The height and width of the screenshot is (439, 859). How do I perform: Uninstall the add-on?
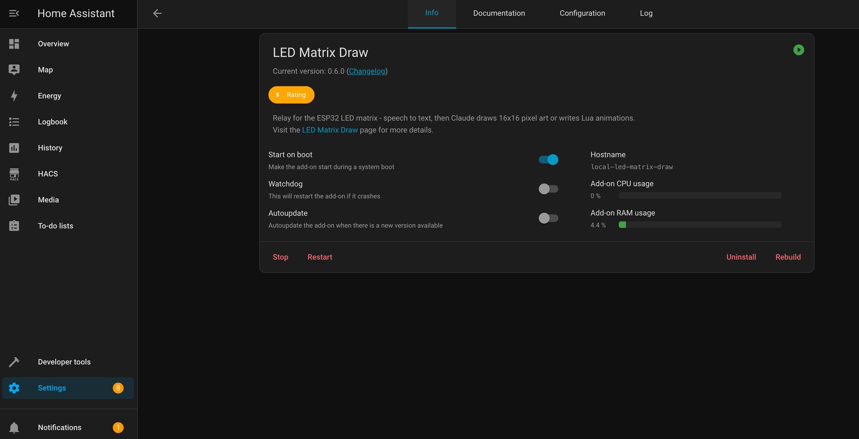tap(741, 257)
